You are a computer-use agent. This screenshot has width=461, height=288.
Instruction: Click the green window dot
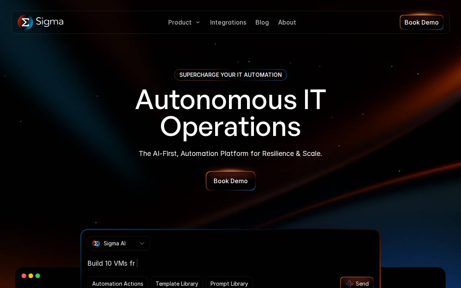click(x=38, y=276)
